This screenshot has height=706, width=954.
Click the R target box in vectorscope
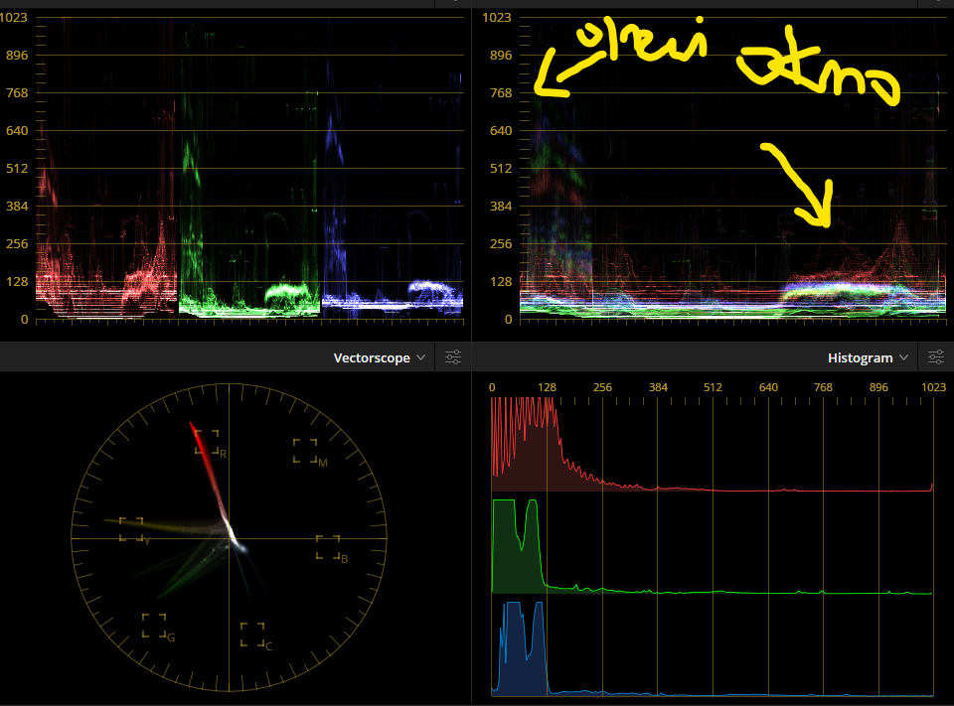207,442
